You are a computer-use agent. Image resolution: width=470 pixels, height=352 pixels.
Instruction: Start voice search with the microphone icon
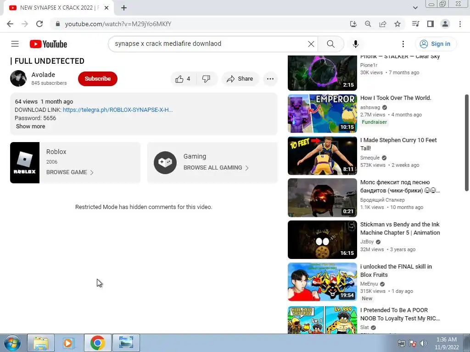click(x=356, y=44)
